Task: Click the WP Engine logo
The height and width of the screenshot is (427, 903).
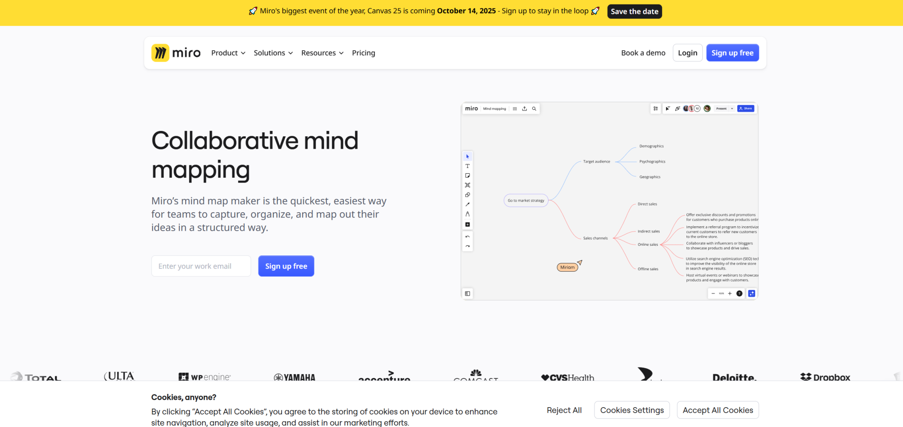Action: (x=205, y=377)
